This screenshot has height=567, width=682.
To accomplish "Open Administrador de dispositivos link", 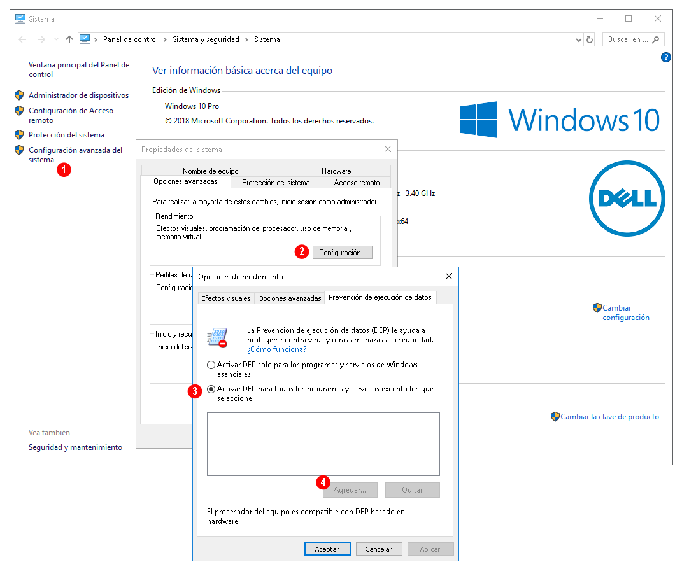I will 79,95.
